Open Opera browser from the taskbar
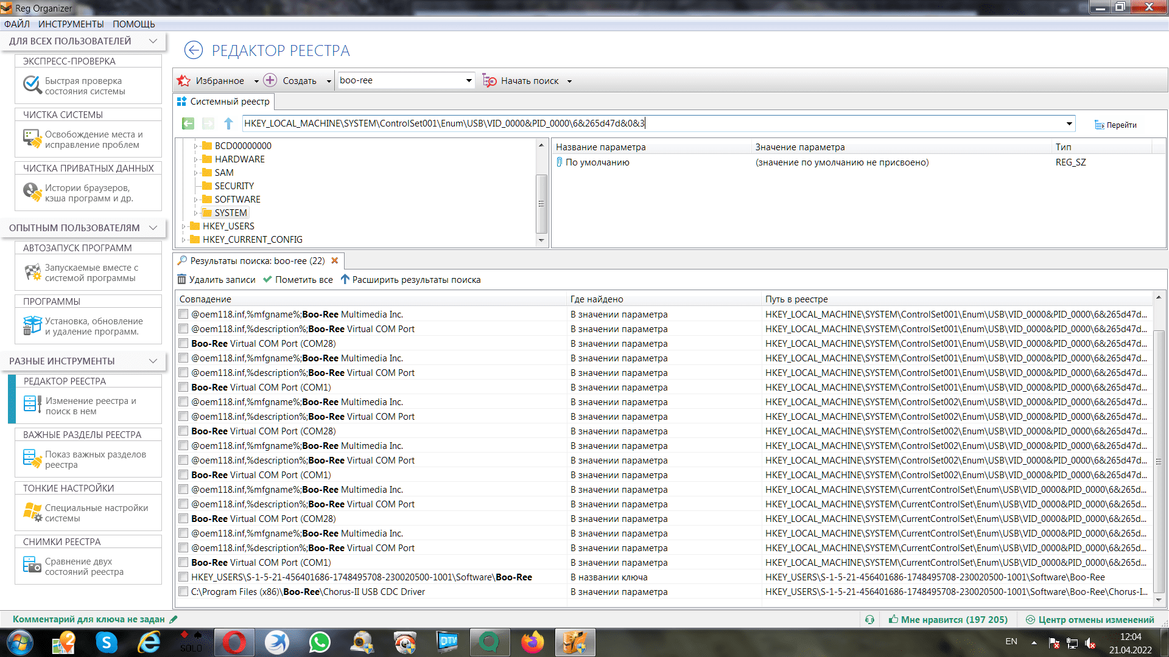1169x657 pixels. (234, 642)
